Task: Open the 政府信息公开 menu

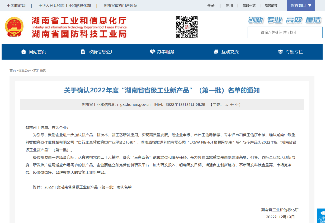Action: pos(101,52)
